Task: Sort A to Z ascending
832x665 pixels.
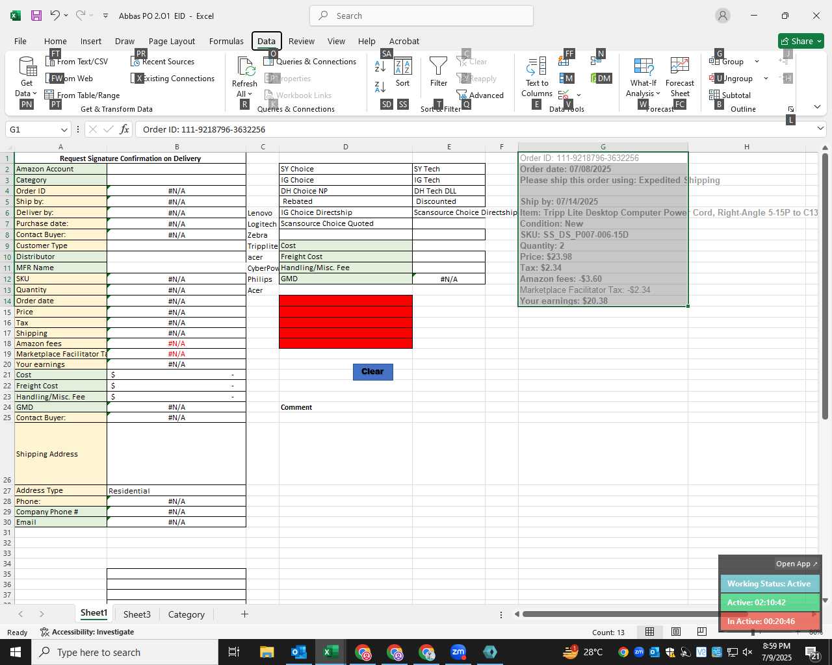Action: 381,65
